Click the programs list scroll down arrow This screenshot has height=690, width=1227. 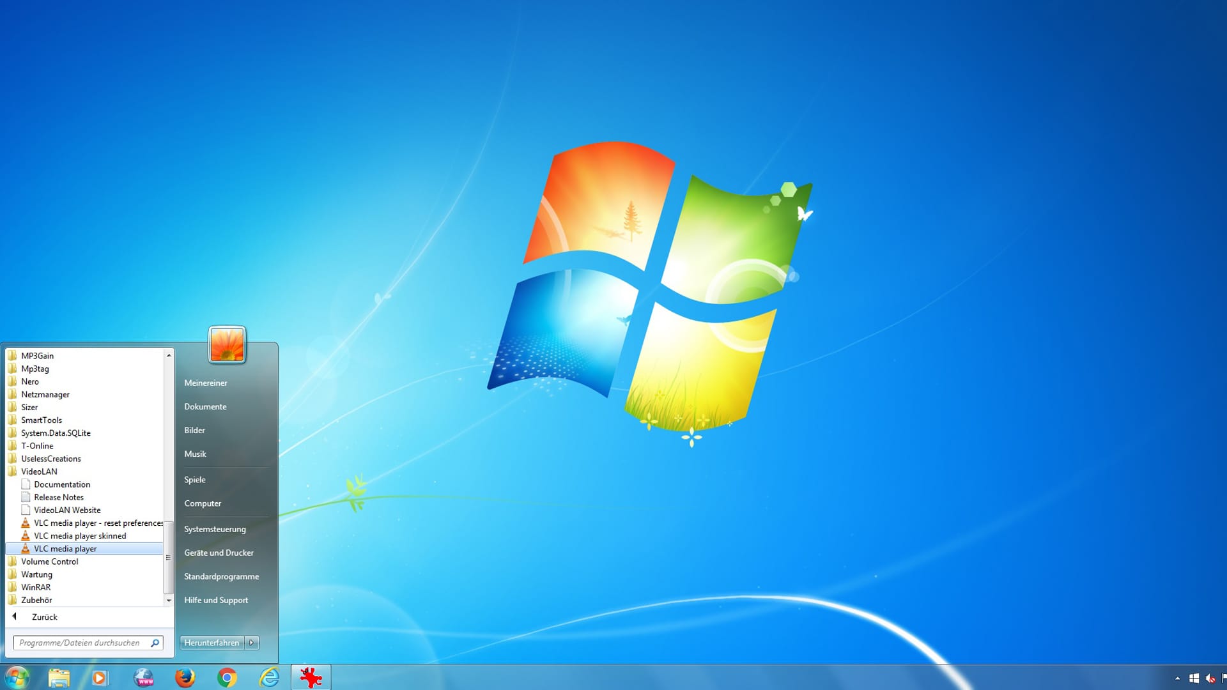[x=169, y=601]
